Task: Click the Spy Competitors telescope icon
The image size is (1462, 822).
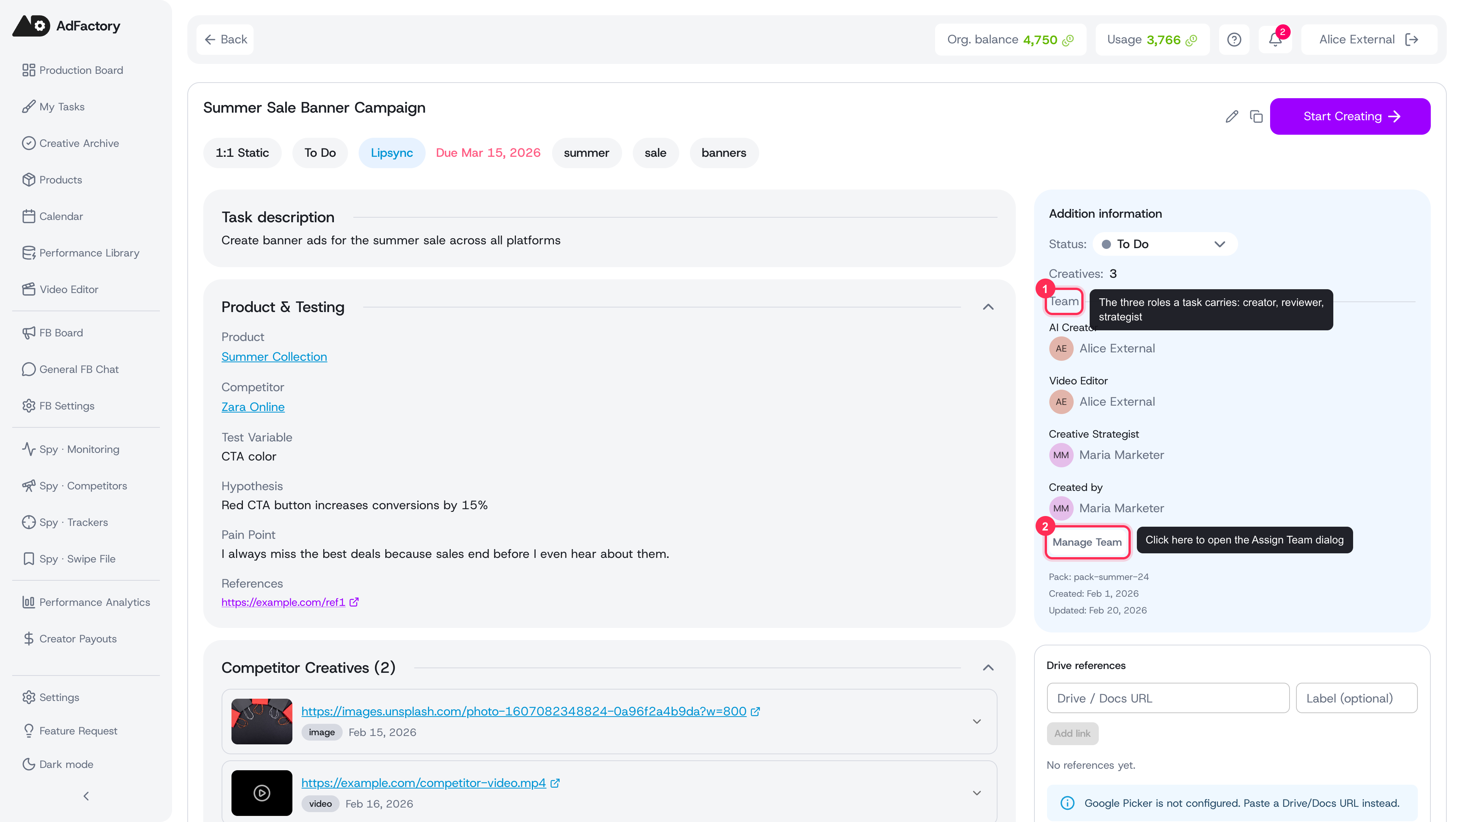Action: [x=29, y=486]
